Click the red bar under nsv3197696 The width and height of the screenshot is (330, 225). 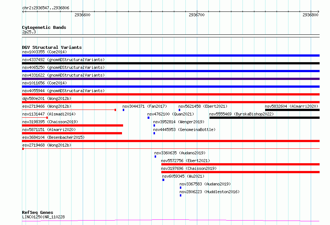240,172
